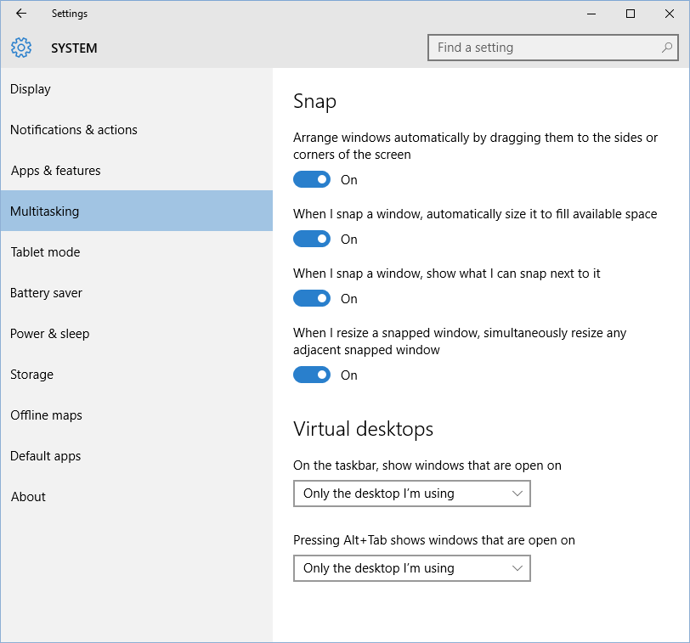Viewport: 690px width, 643px height.
Task: Select Multitasking in sidebar
Action: [137, 211]
